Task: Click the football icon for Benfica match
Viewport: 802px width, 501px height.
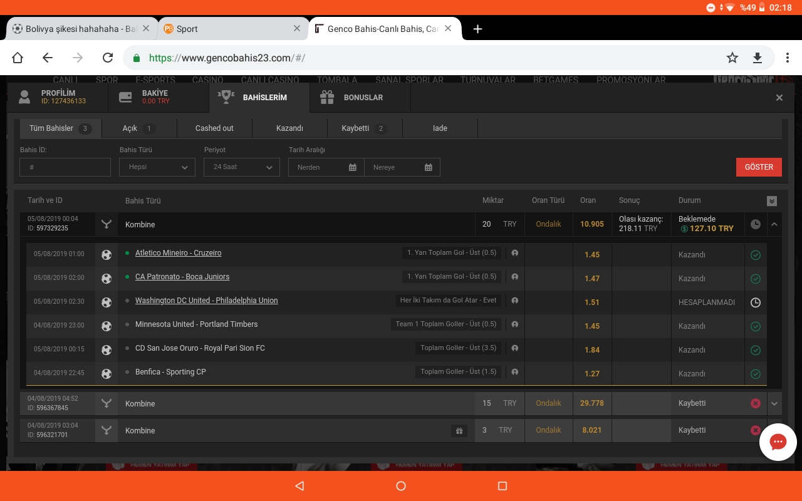Action: [107, 373]
